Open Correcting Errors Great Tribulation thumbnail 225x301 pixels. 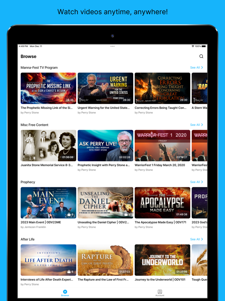pyautogui.click(x=162, y=88)
